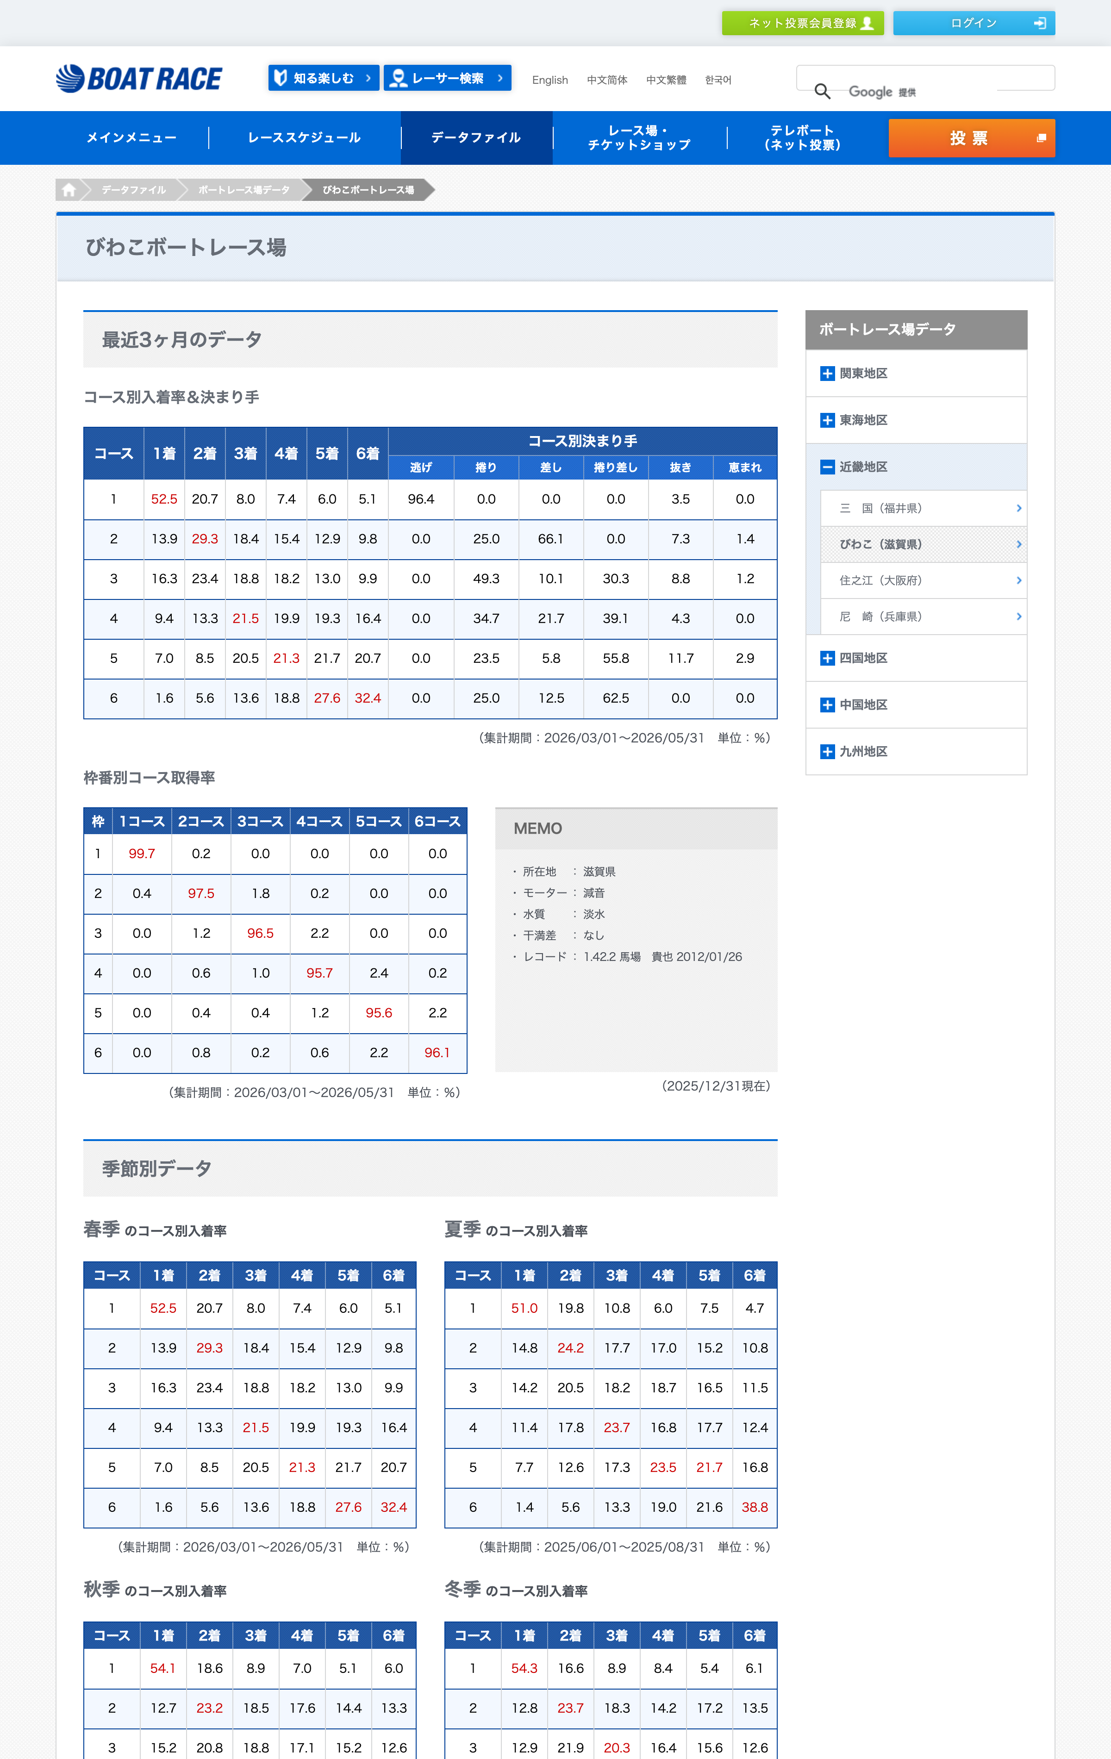Image resolution: width=1111 pixels, height=1759 pixels.
Task: Open レーススケジュール nav item
Action: [305, 138]
